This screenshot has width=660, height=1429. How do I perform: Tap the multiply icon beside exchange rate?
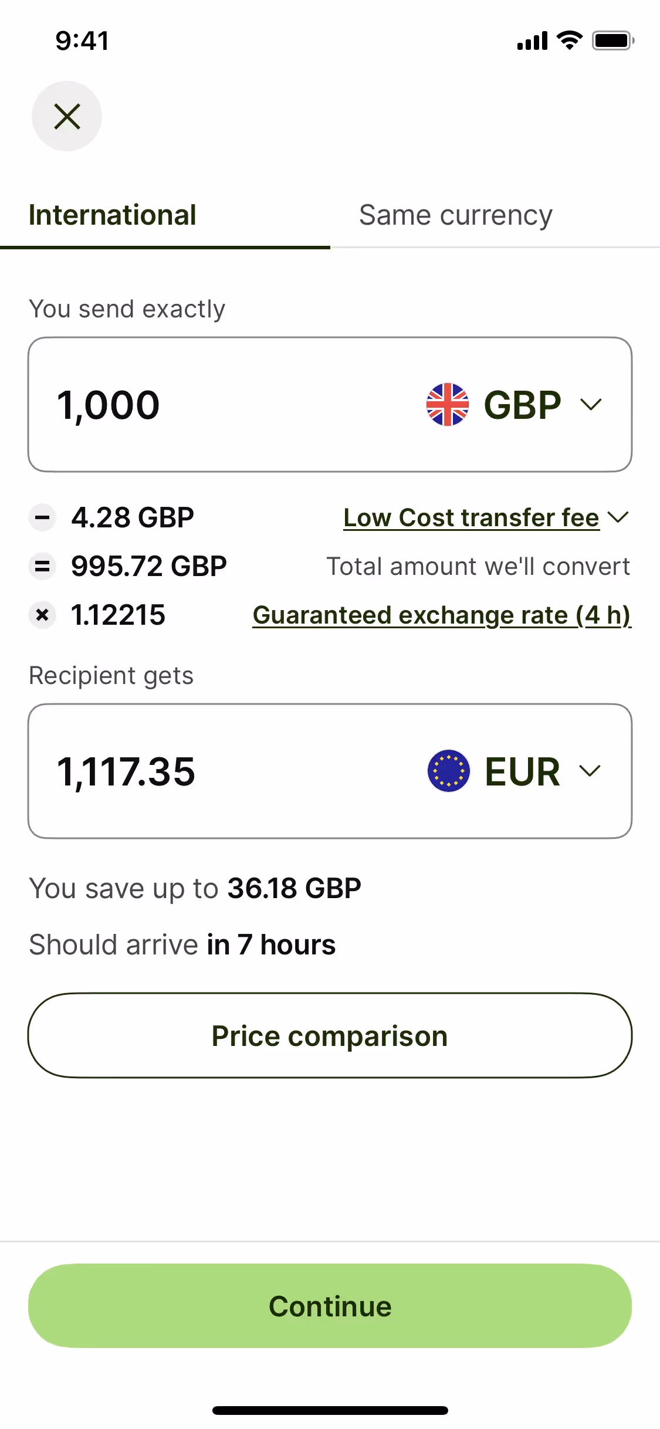pyautogui.click(x=42, y=615)
